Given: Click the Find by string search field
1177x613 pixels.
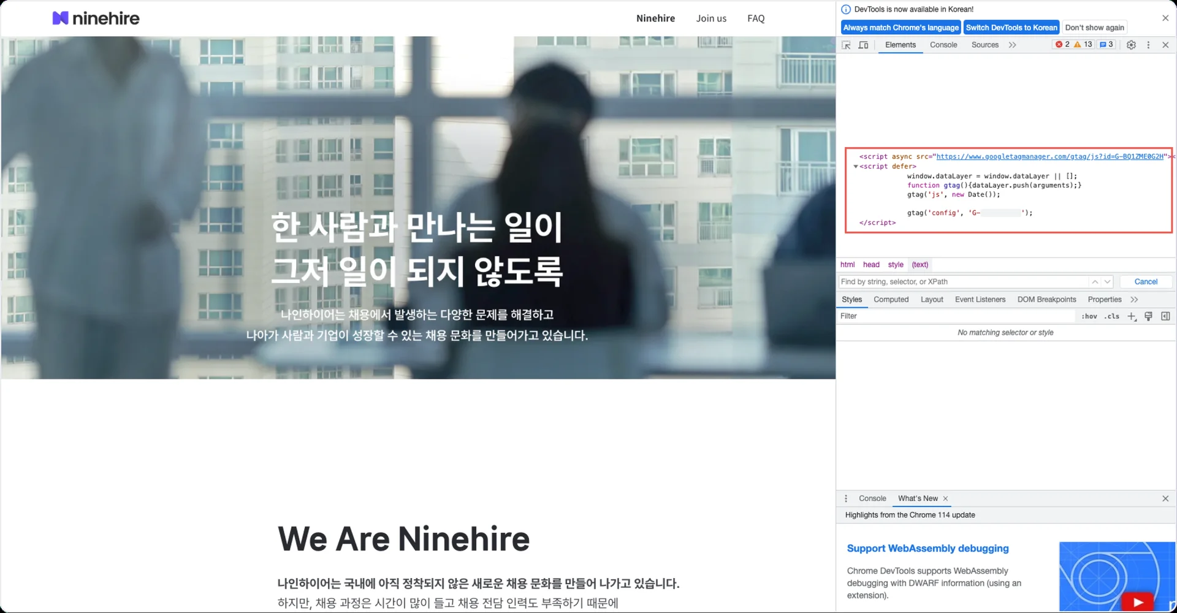Looking at the screenshot, I should point(962,282).
